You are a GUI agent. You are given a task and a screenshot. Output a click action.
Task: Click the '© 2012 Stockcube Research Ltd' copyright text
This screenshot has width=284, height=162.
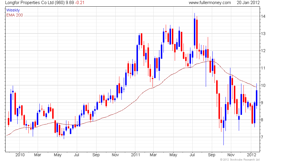pos(240,160)
